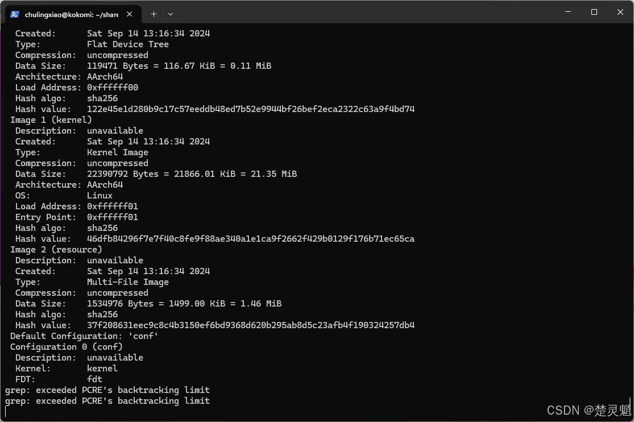
Task: Click the hash value starting with 37f208631e
Action: (x=251, y=325)
